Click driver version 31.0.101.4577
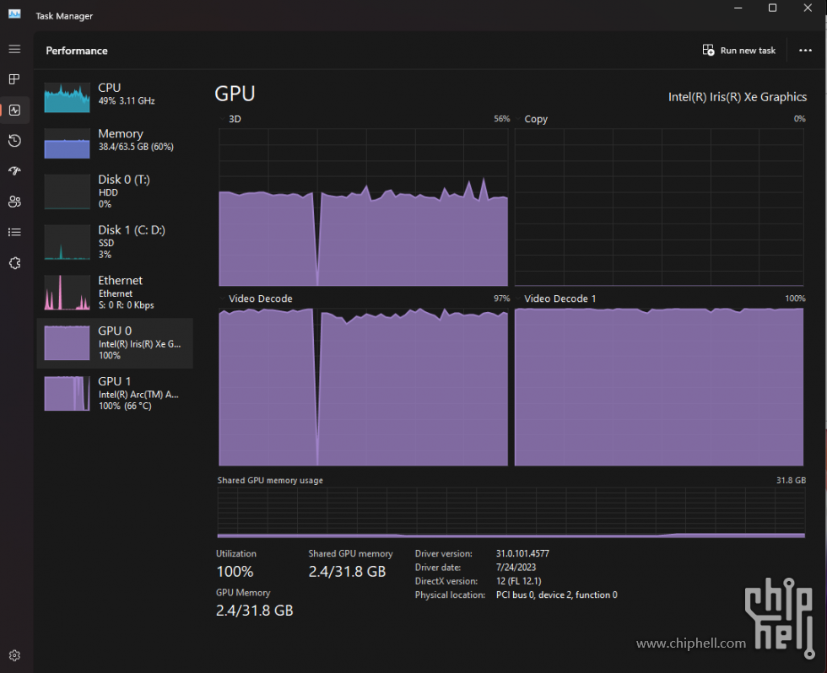The image size is (827, 673). pos(522,553)
